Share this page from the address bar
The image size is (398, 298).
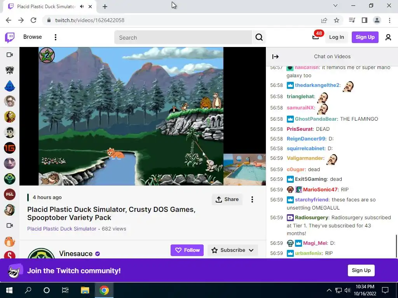click(x=324, y=20)
